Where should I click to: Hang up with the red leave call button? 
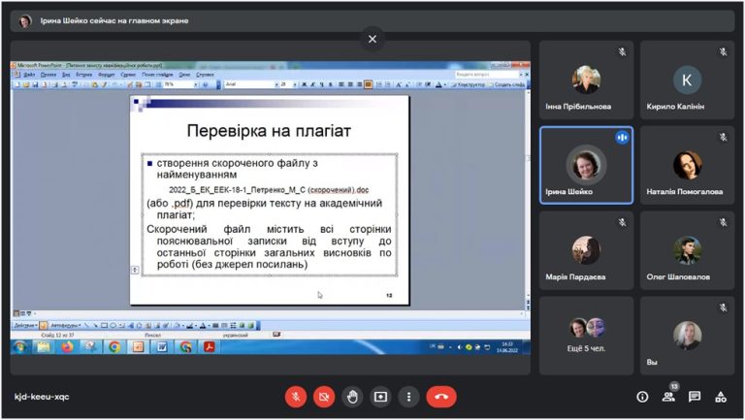point(441,397)
